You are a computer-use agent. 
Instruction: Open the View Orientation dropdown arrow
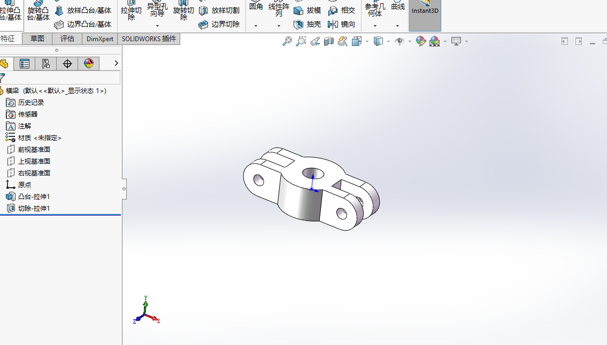[367, 41]
